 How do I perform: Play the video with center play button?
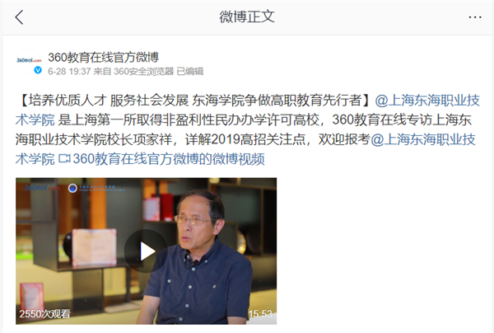[x=146, y=251]
